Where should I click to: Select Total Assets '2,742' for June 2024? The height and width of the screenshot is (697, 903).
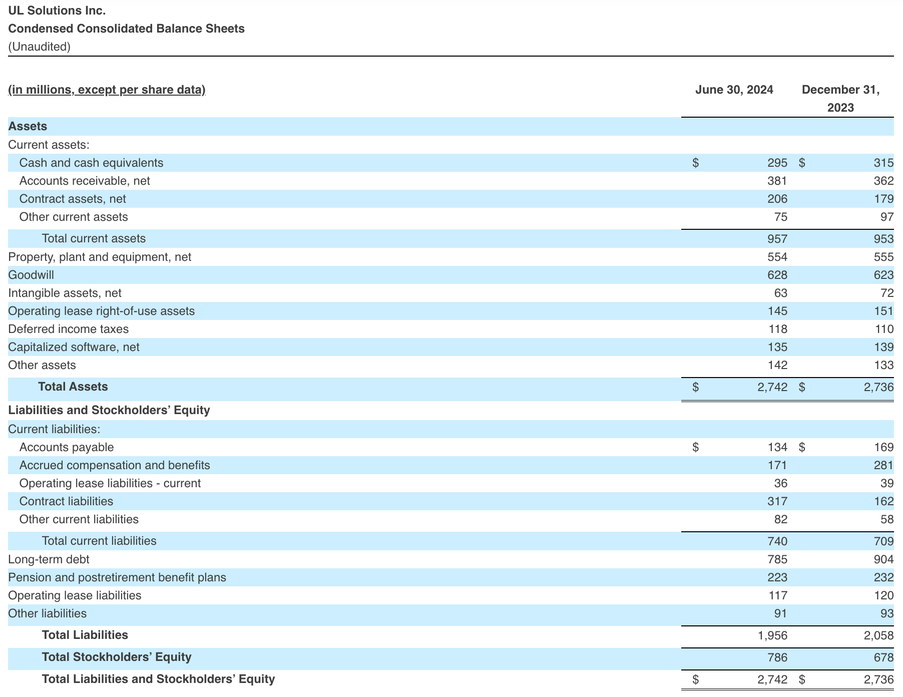tap(772, 387)
